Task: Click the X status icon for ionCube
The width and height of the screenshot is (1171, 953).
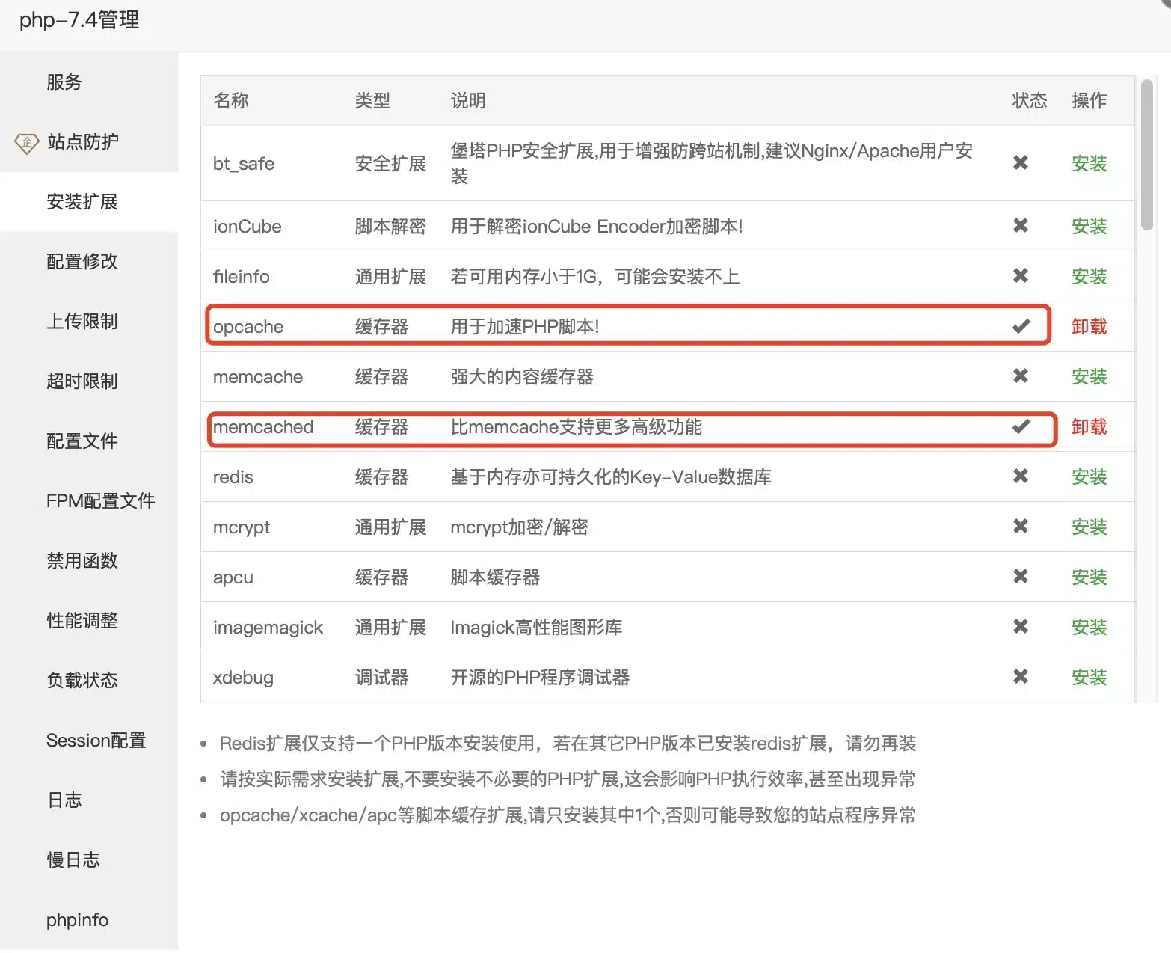Action: point(1020,225)
